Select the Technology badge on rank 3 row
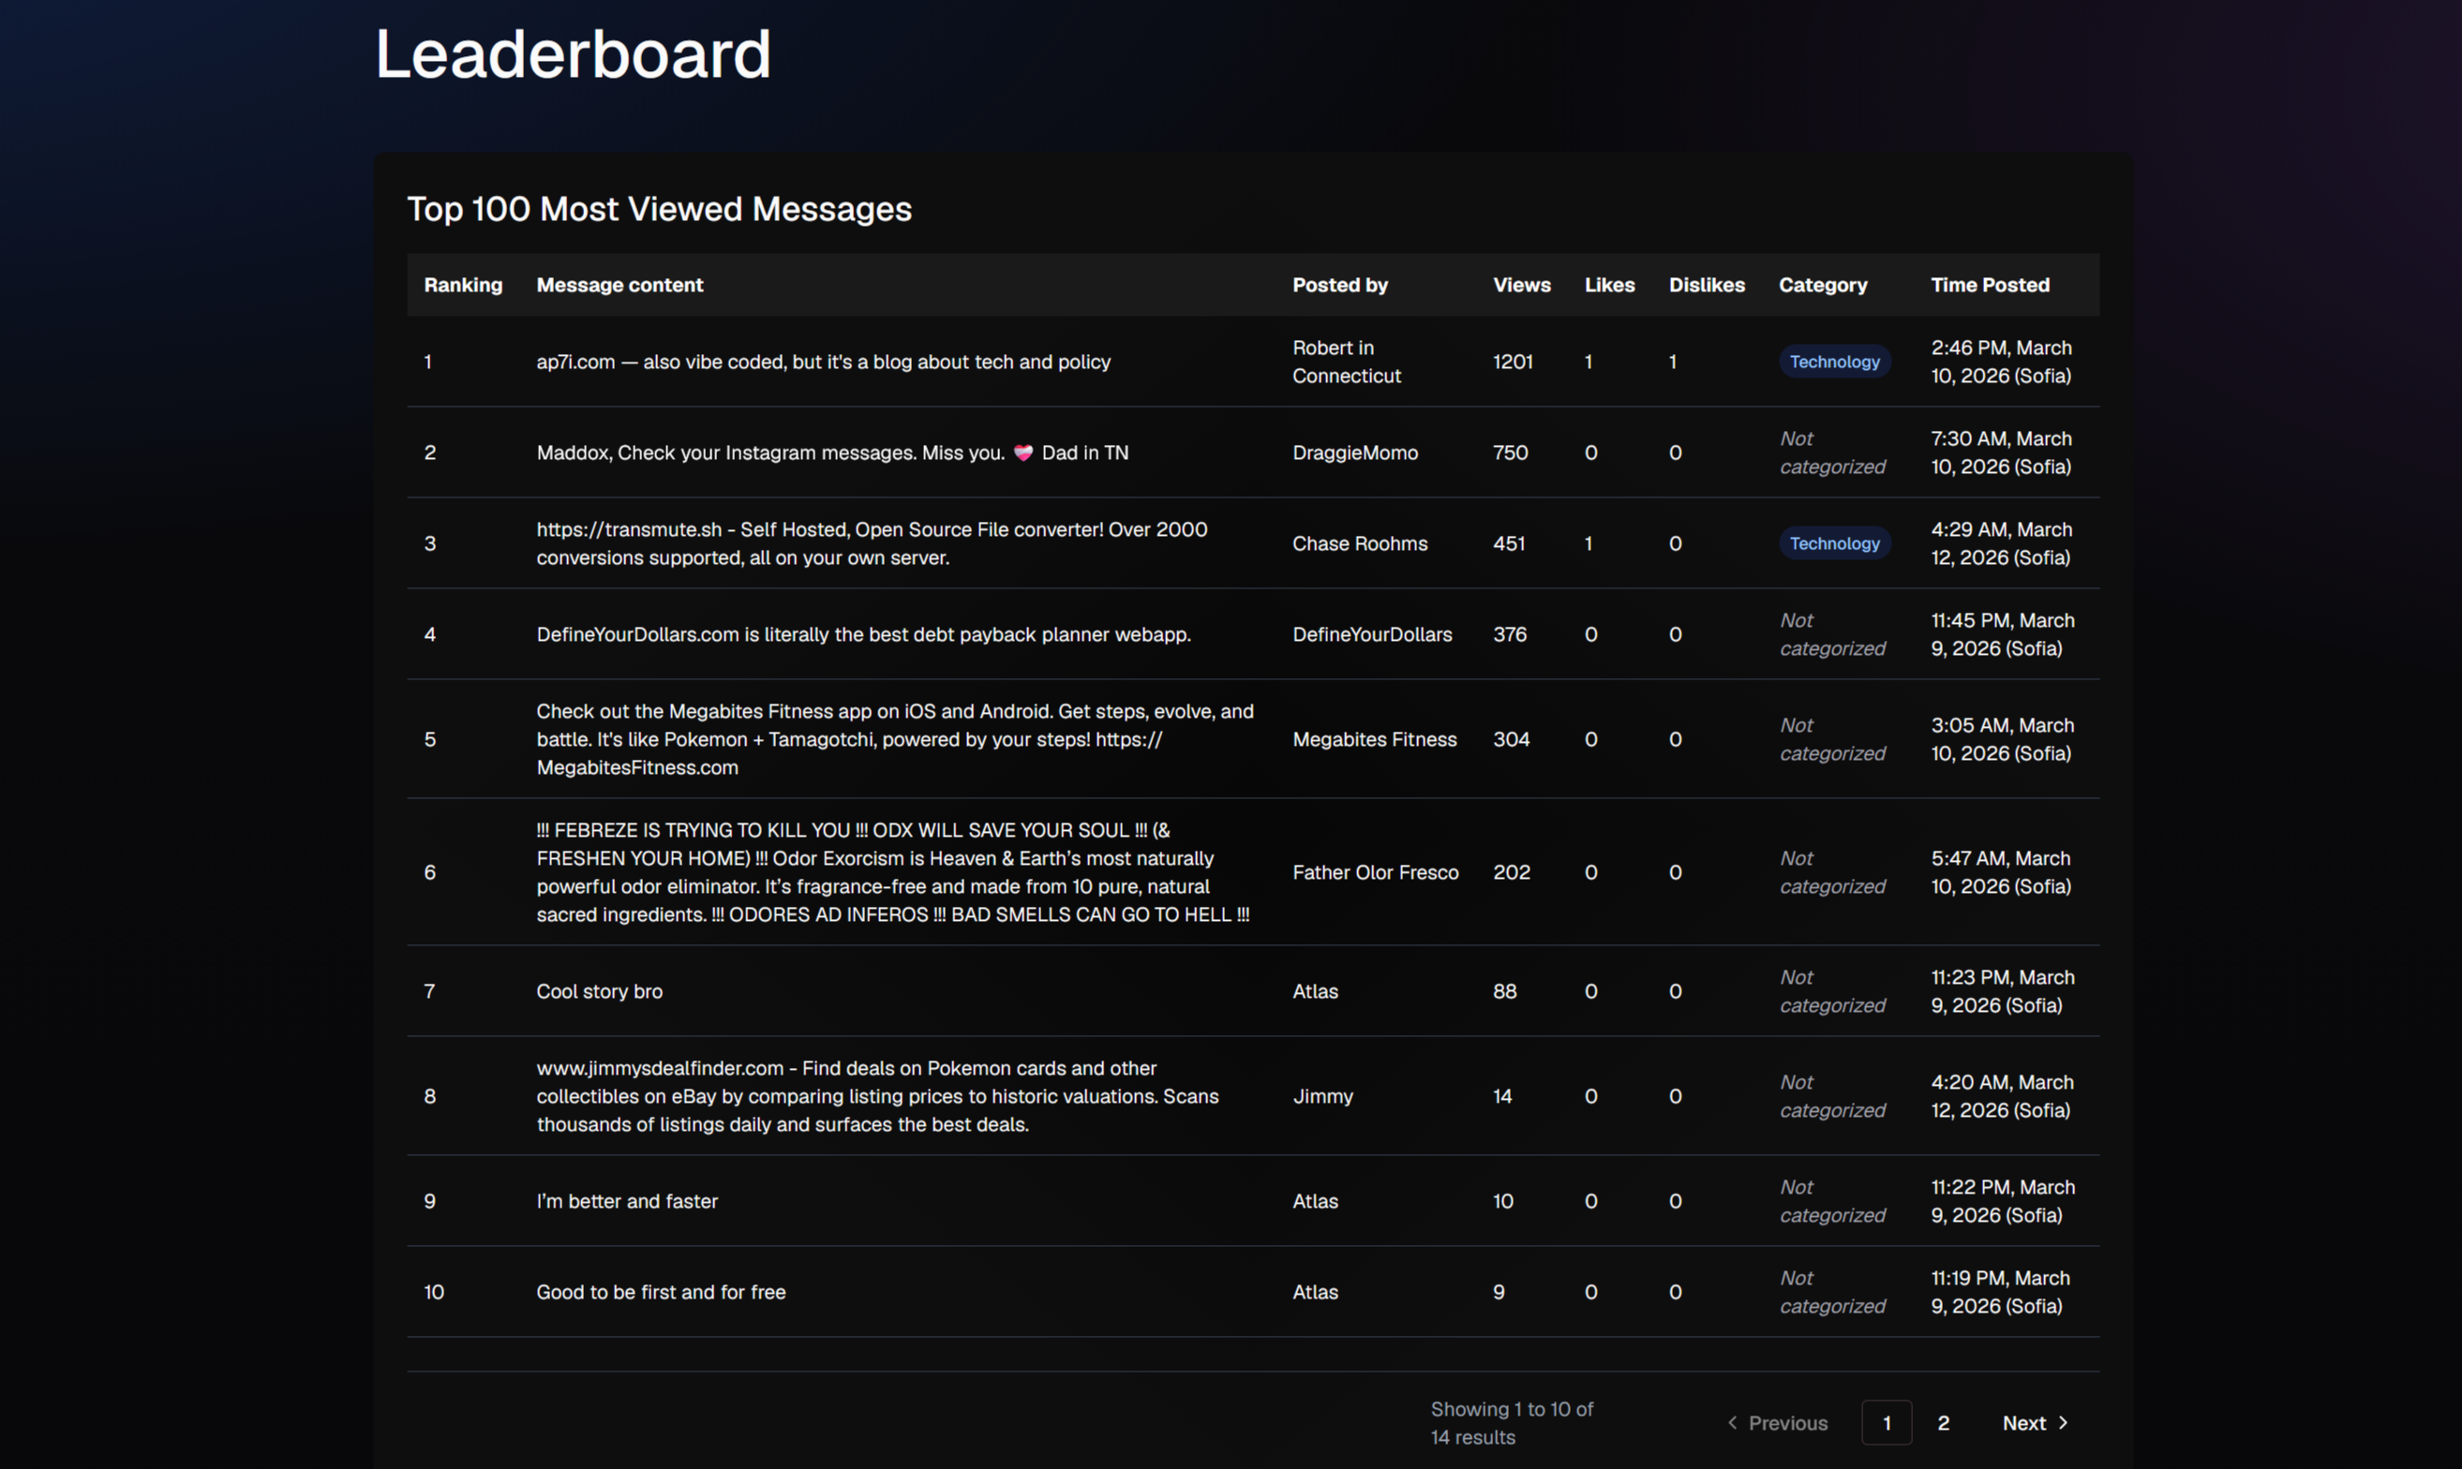 (x=1833, y=543)
